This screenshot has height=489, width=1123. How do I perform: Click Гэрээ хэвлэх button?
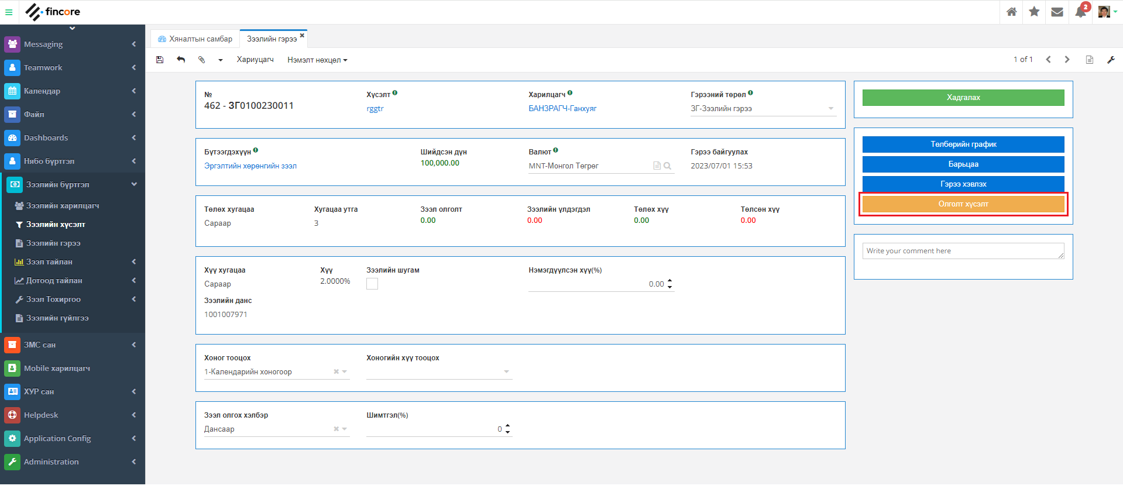tap(963, 184)
